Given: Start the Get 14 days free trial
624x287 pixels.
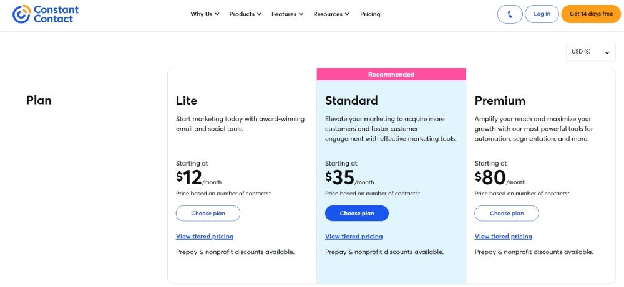Looking at the screenshot, I should tap(591, 14).
